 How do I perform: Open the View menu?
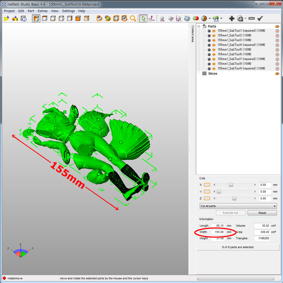[55, 11]
